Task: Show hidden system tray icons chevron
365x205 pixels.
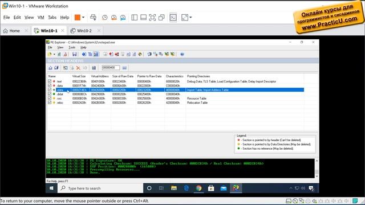Action: (291, 188)
